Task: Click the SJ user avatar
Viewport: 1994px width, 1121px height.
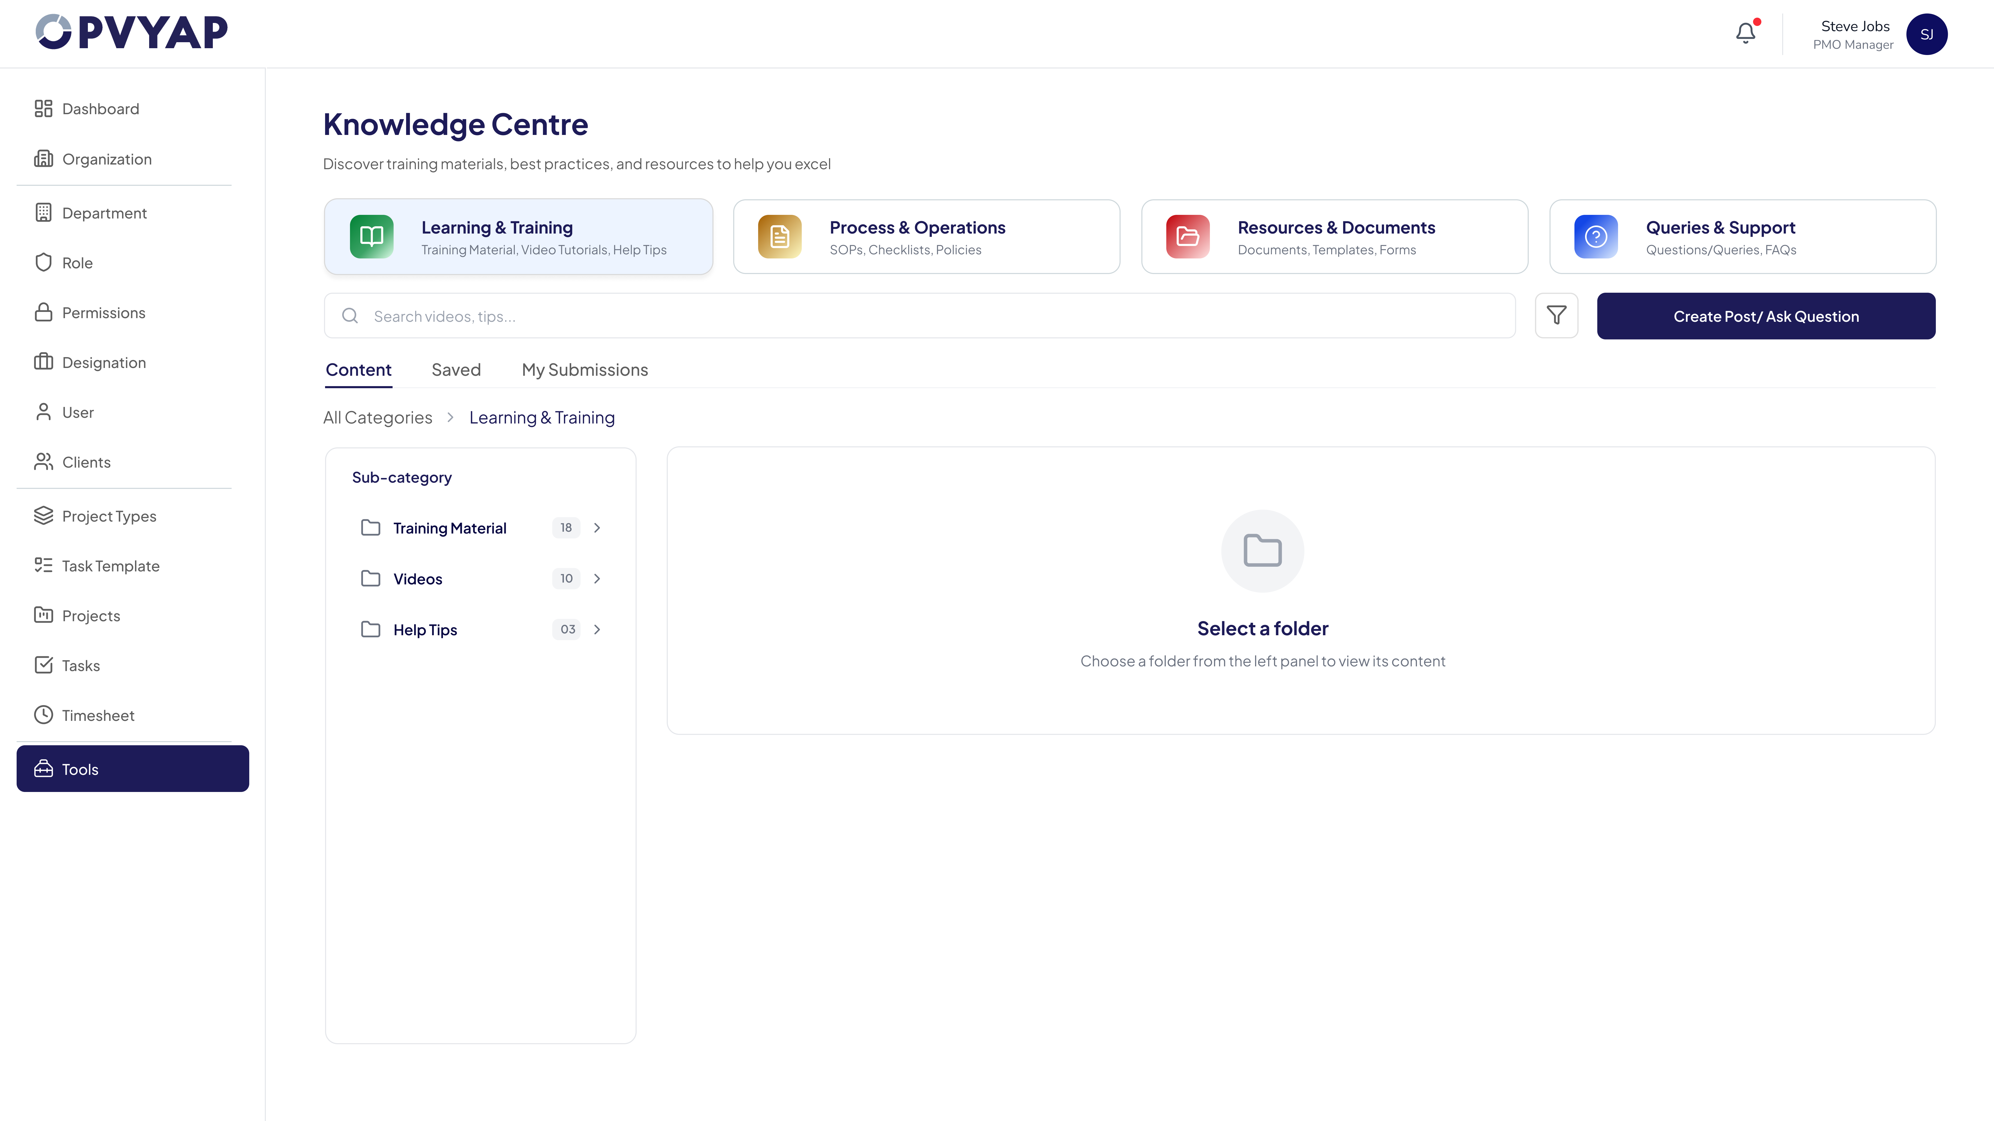Action: [x=1927, y=34]
